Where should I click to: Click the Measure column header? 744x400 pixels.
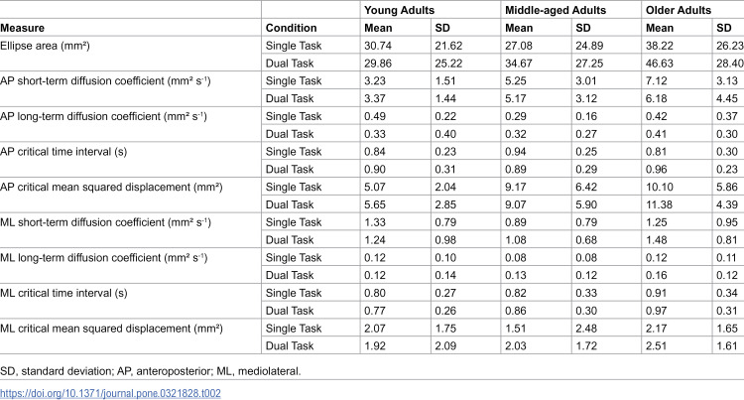[x=22, y=28]
